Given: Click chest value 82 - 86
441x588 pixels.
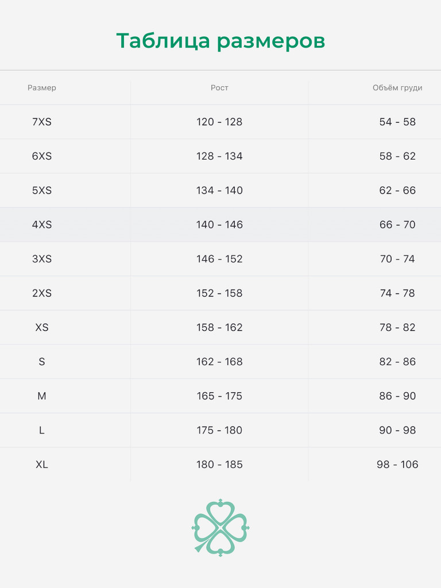Looking at the screenshot, I should [397, 362].
